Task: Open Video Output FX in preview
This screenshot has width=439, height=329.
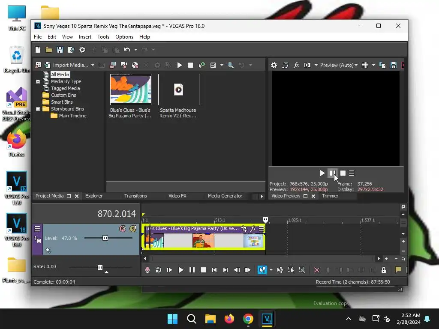Action: [296, 65]
